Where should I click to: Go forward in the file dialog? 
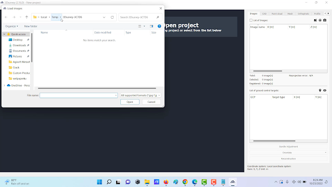pyautogui.click(x=14, y=17)
